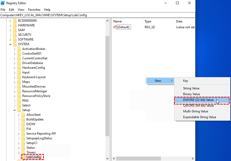Click the registry path address bar

(x=97, y=15)
